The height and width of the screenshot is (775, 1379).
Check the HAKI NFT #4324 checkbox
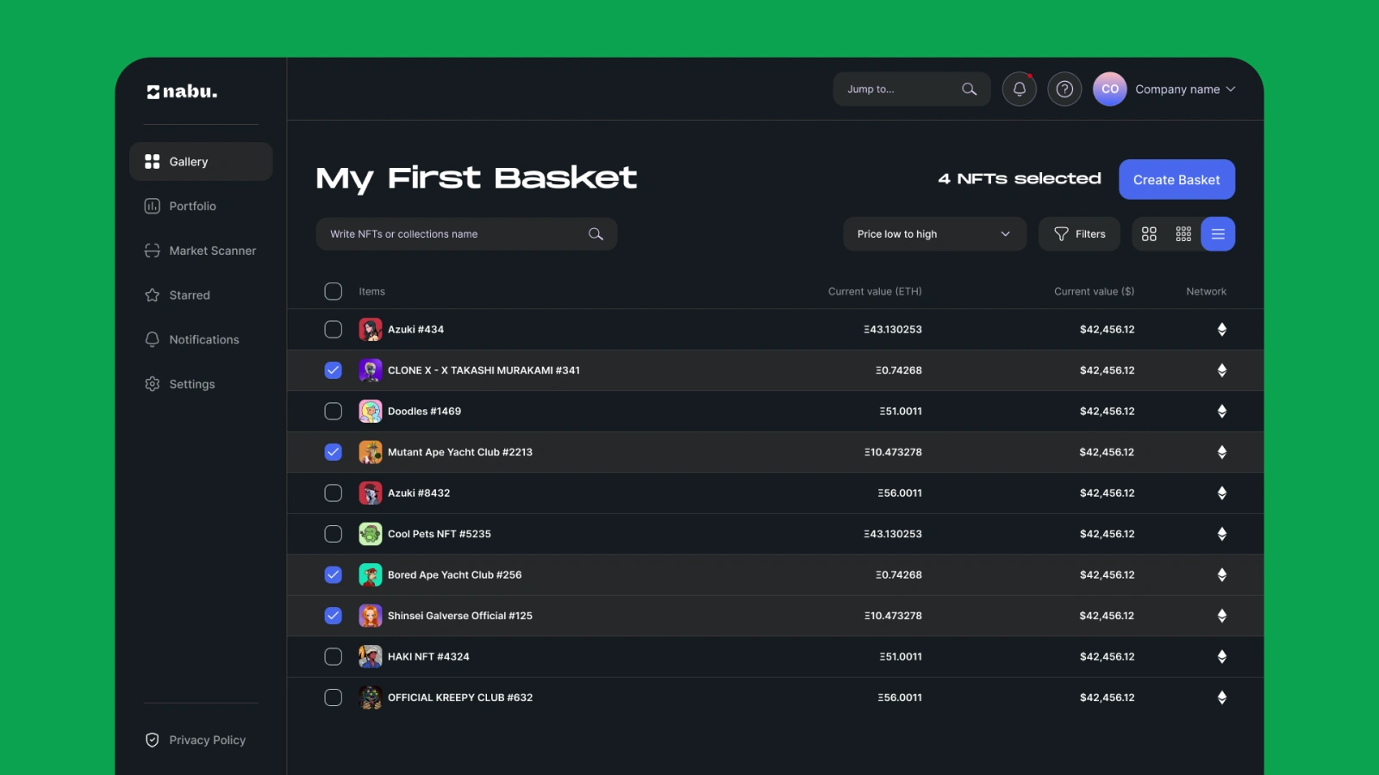click(334, 657)
